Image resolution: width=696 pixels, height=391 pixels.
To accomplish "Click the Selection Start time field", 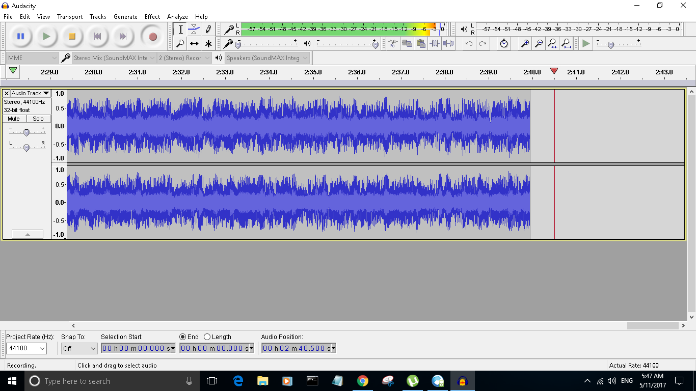I will click(x=135, y=348).
